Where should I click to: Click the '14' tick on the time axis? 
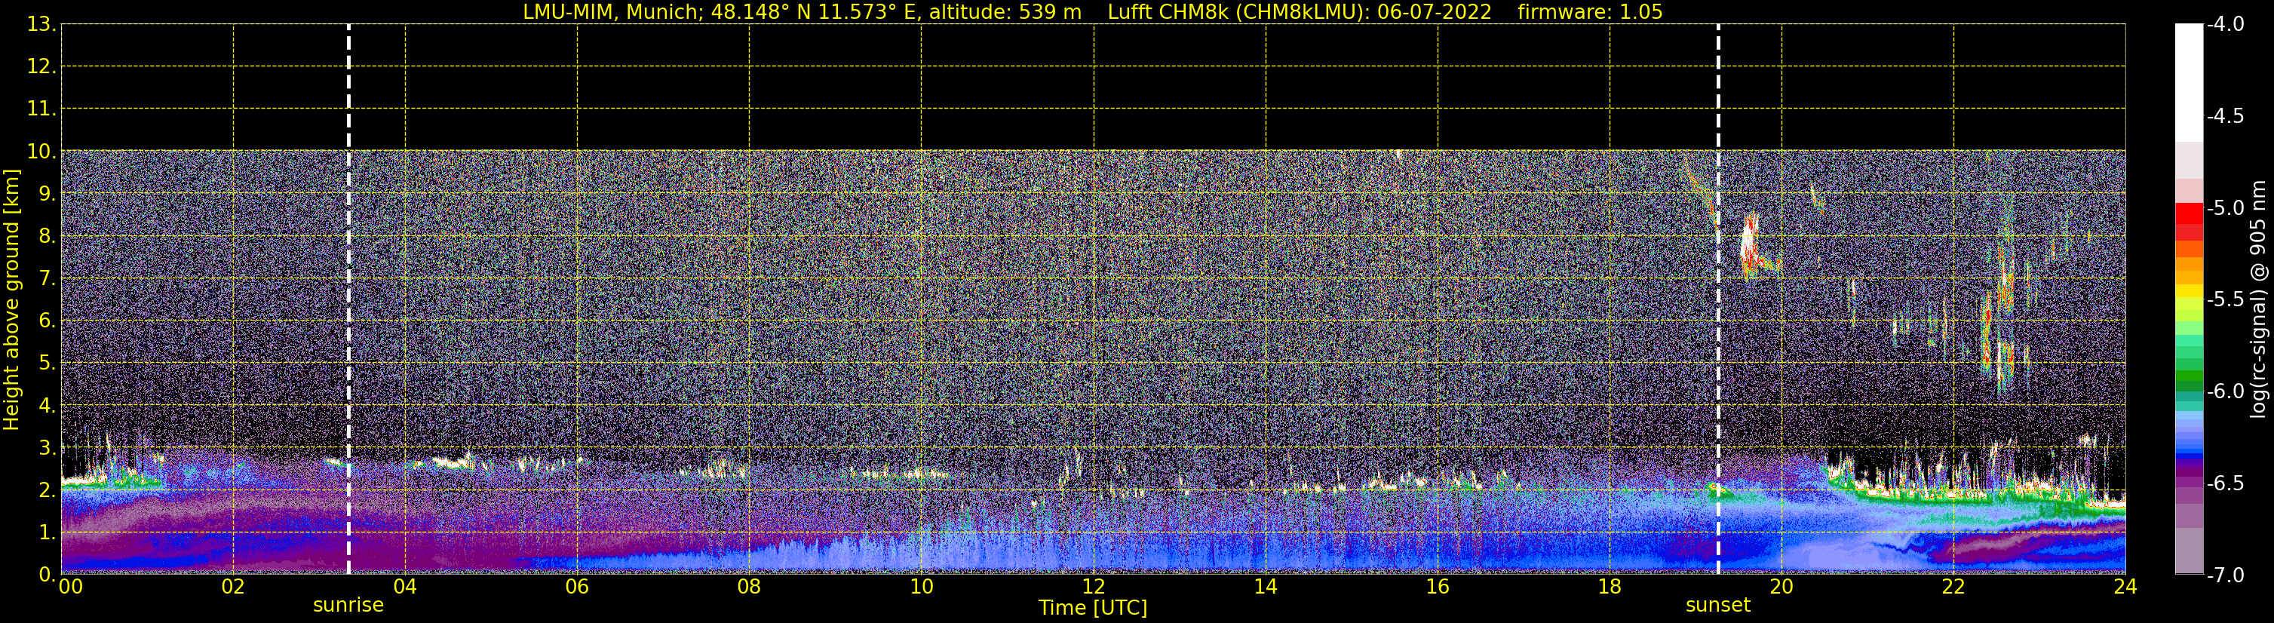(x=1266, y=587)
